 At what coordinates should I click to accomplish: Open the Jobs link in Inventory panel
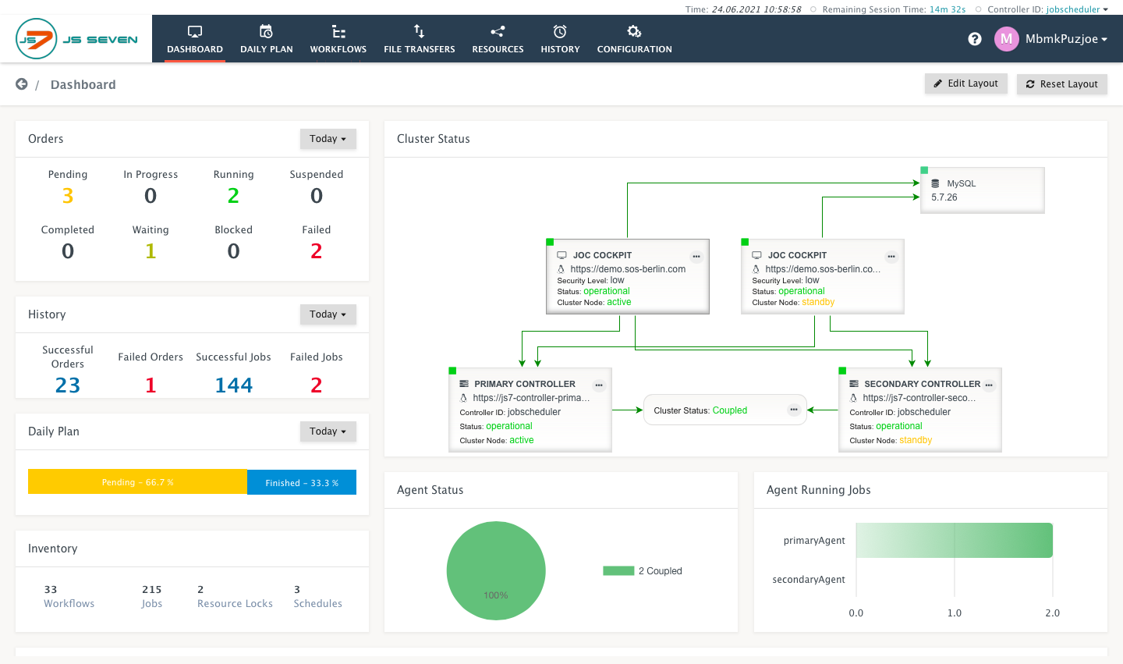pos(151,603)
